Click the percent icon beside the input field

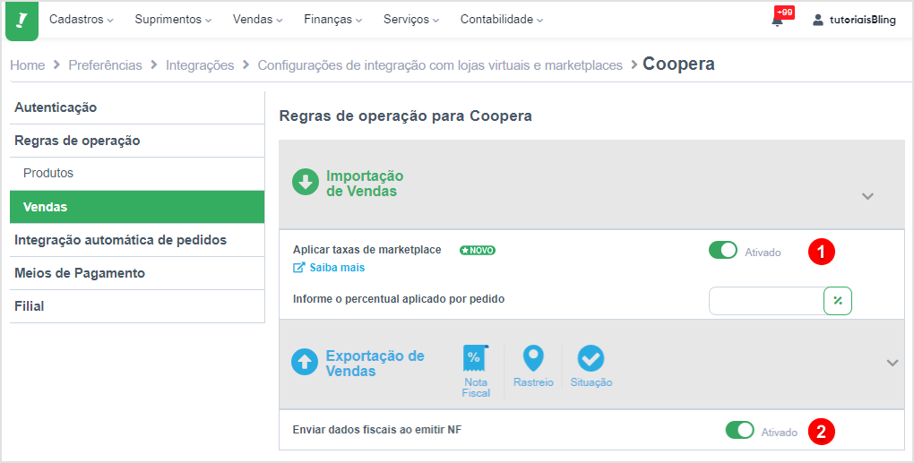point(838,301)
